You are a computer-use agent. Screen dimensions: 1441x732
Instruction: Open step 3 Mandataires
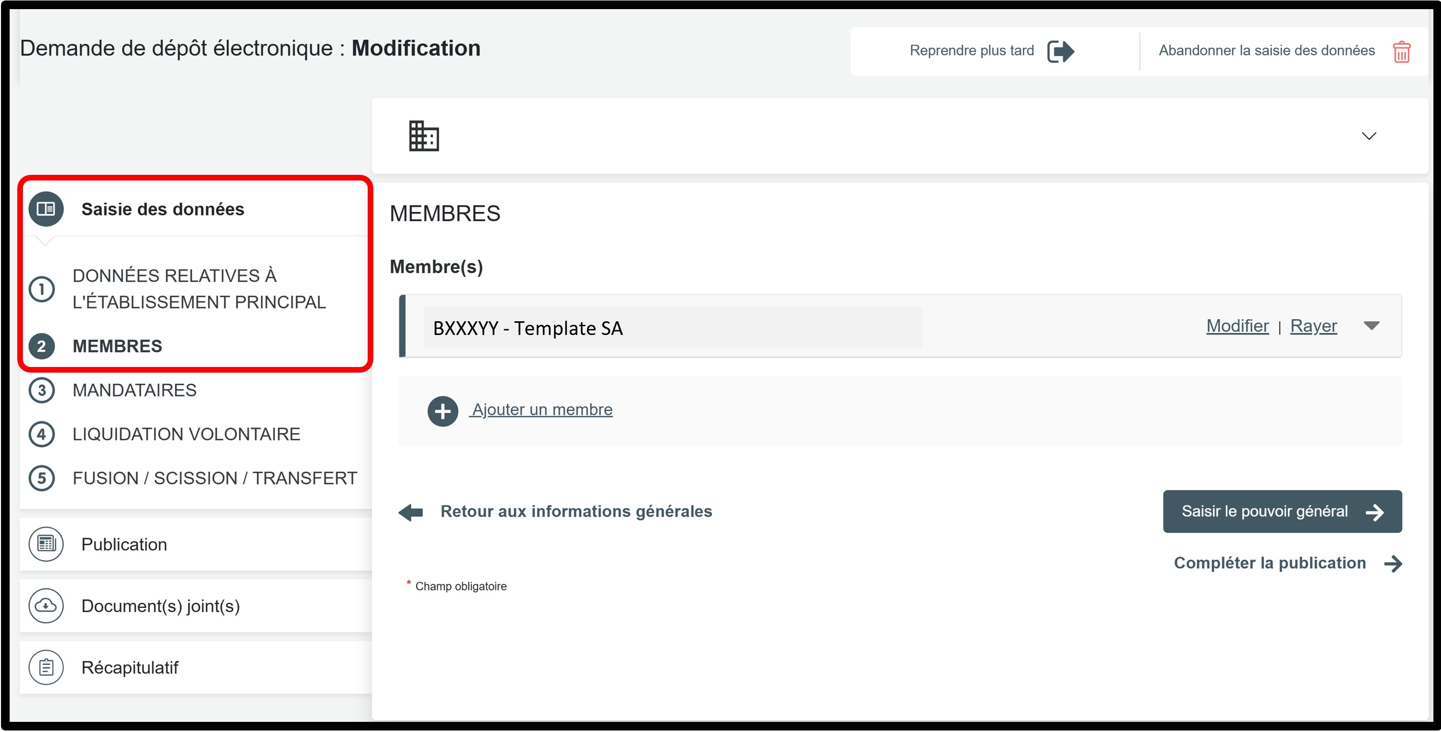[134, 390]
